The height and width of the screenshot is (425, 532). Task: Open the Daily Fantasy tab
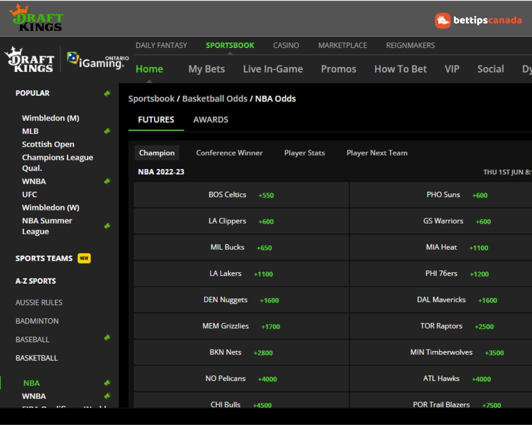(161, 45)
